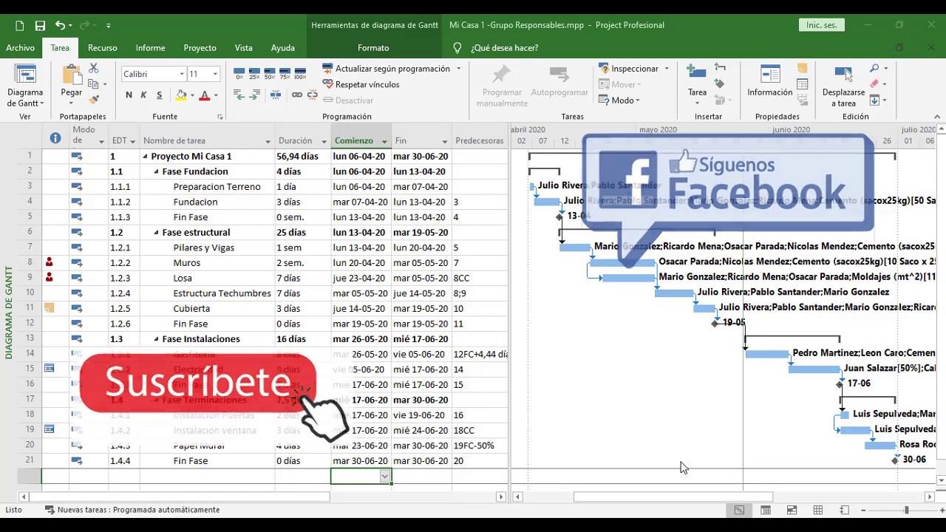Click Respetar vínculos
The height and width of the screenshot is (532, 946).
pos(361,84)
